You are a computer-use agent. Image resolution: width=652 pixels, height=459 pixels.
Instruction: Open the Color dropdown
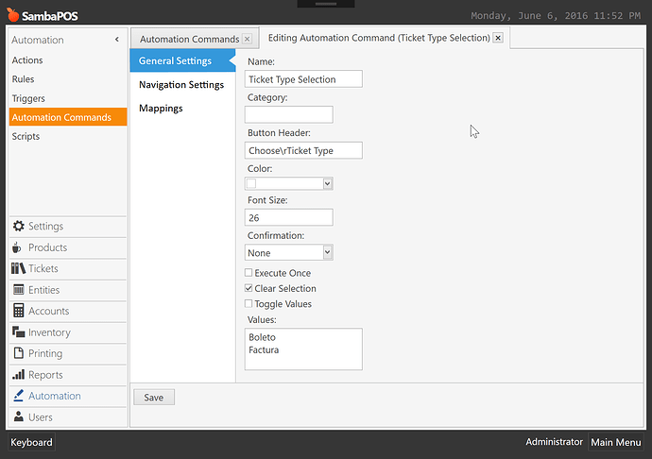327,183
